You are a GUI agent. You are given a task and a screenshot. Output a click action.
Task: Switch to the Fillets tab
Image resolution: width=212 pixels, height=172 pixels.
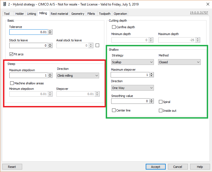click(91, 14)
